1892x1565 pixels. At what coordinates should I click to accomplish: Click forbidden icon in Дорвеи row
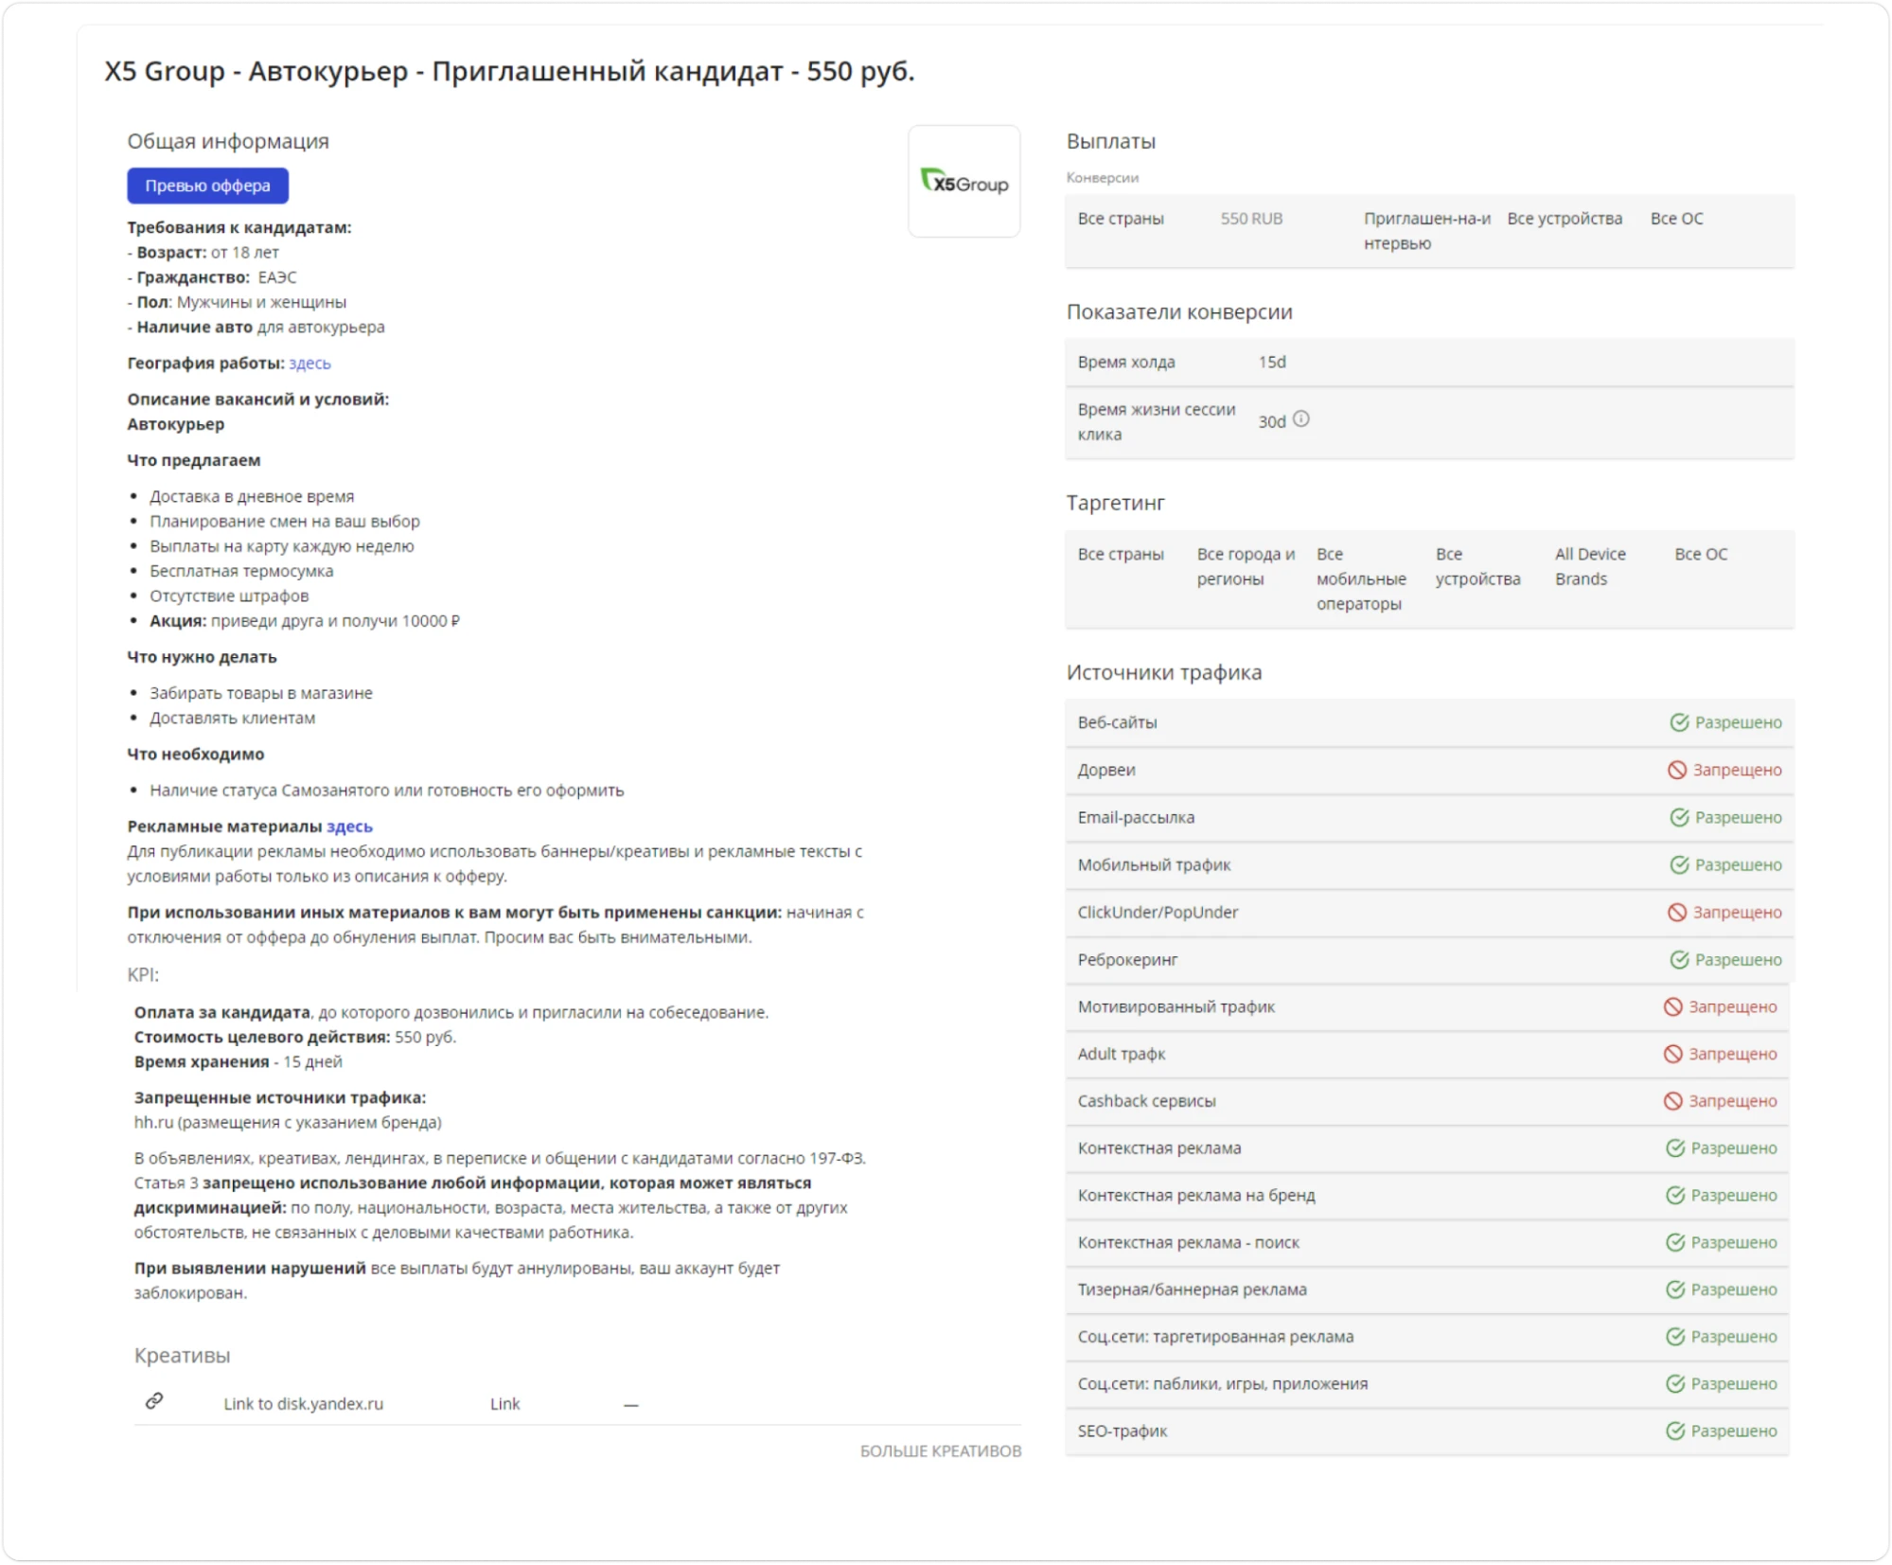[x=1676, y=770]
